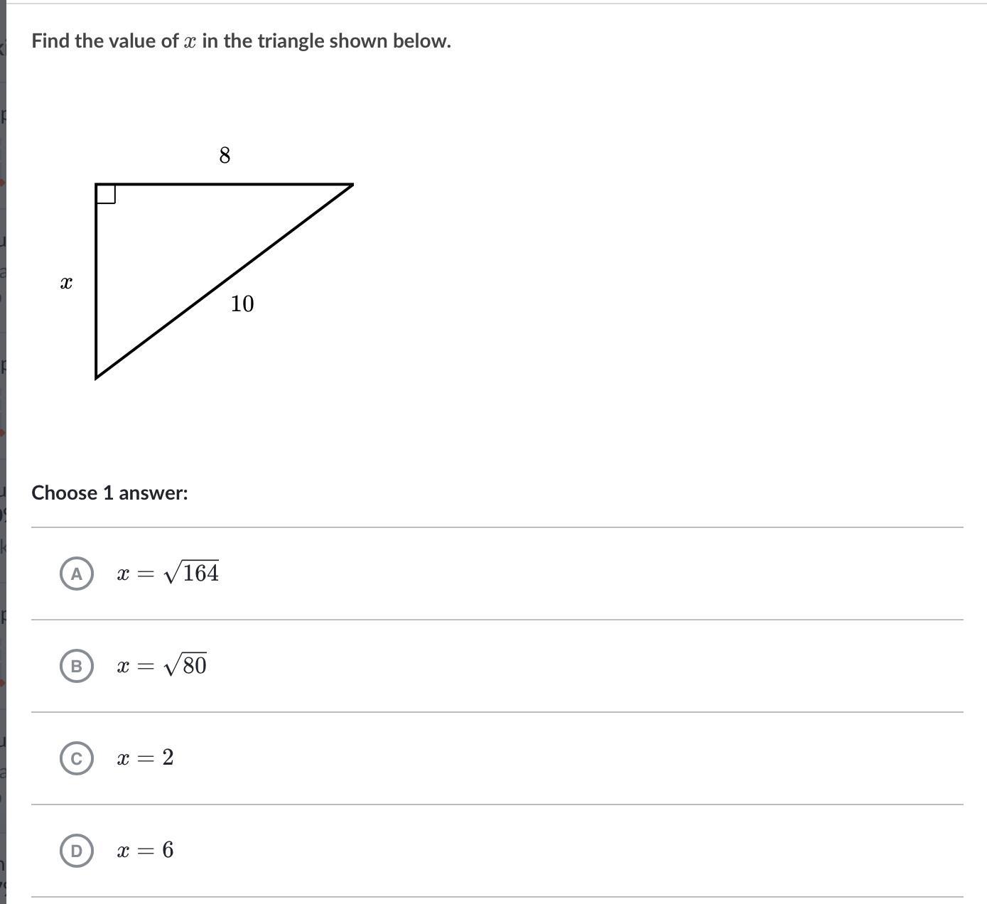This screenshot has width=987, height=904.
Task: Select answer choice A radio circle
Action: [x=77, y=574]
